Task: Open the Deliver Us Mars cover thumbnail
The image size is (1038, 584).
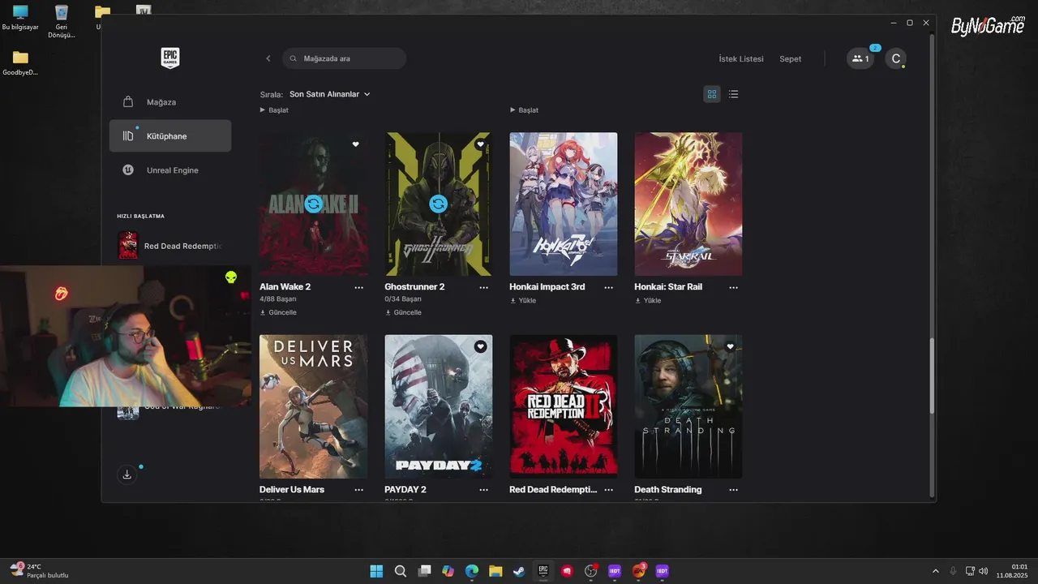Action: coord(313,406)
